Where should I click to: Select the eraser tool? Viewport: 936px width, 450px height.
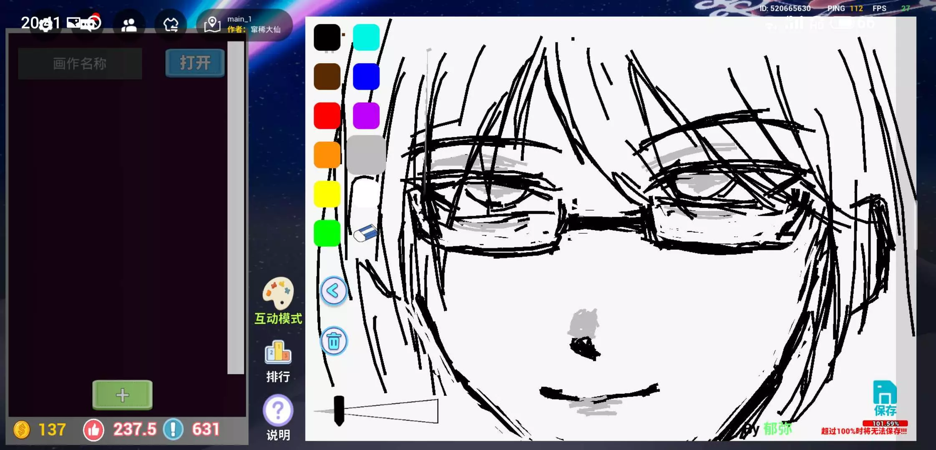[366, 233]
